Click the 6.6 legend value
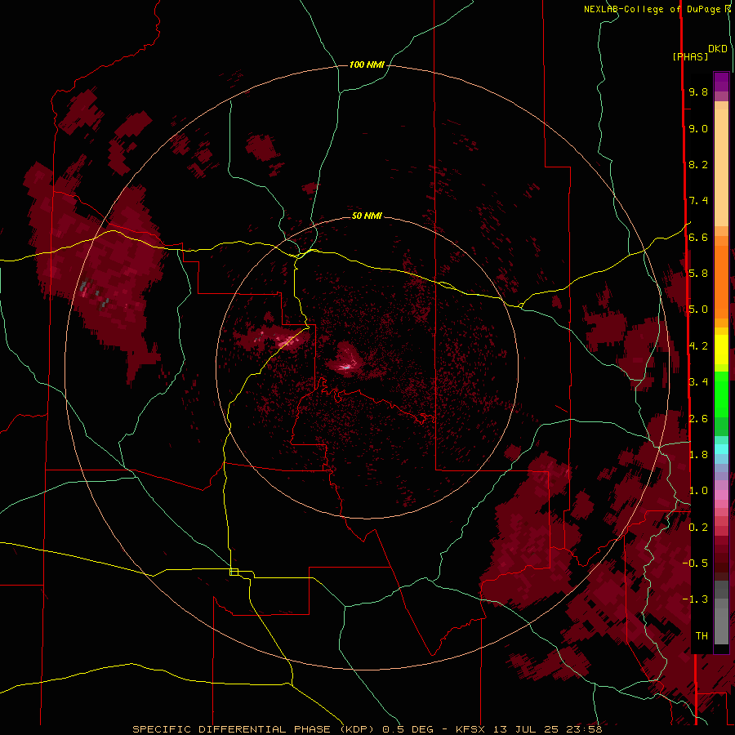The image size is (735, 735). (x=698, y=237)
